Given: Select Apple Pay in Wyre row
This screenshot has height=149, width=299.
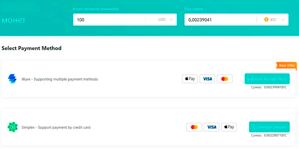Looking at the screenshot, I should pyautogui.click(x=190, y=79).
